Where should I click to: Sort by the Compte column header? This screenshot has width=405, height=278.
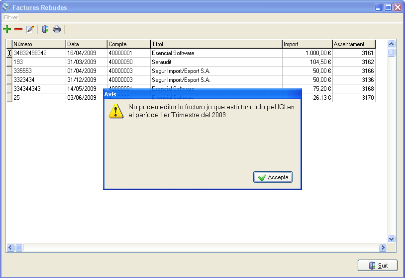pos(129,44)
